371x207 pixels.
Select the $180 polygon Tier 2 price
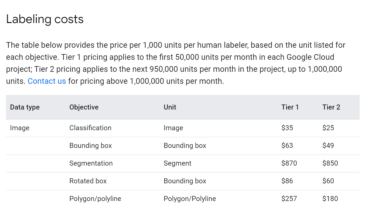click(330, 199)
